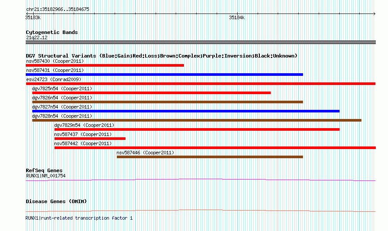Click the gray 21q22.12 cytogenetic band bar

(x=201, y=43)
